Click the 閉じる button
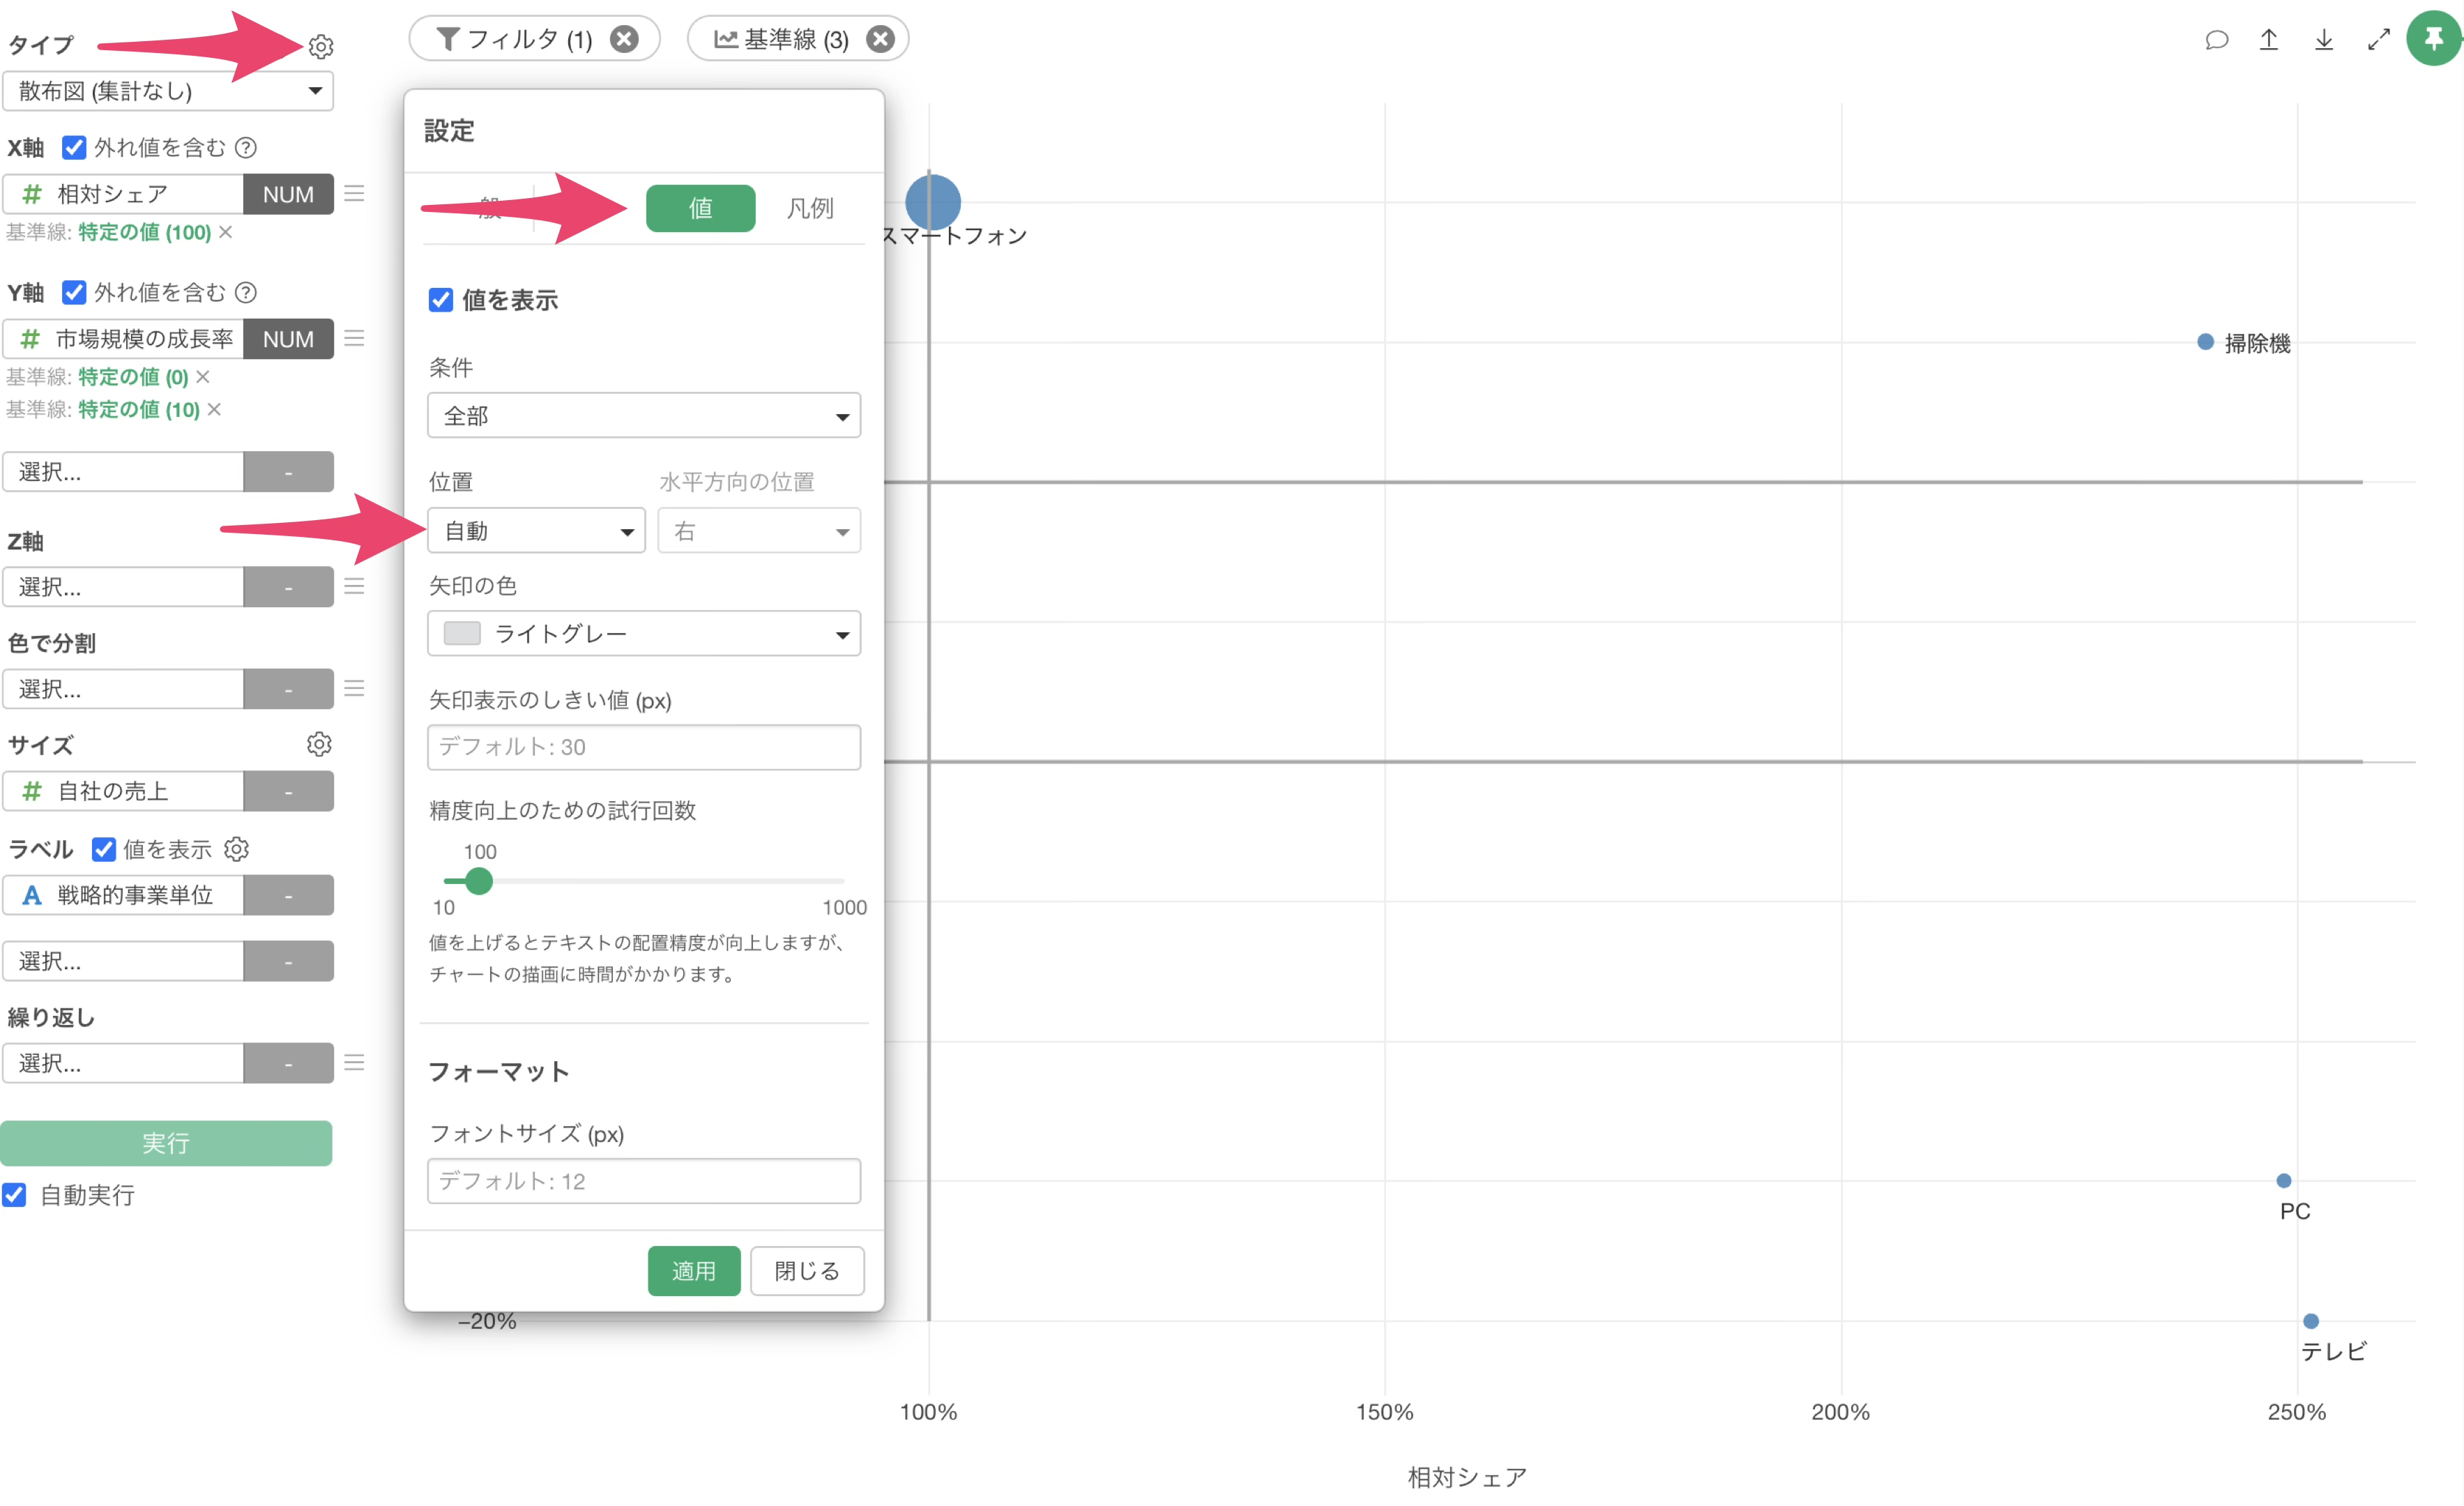Screen dimensions: 2464x1506 [806, 1270]
